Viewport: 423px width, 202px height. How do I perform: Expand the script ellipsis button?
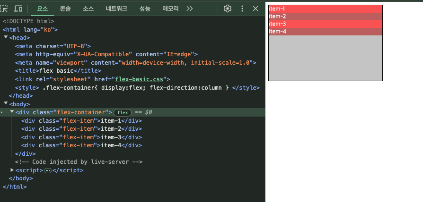pyautogui.click(x=48, y=170)
